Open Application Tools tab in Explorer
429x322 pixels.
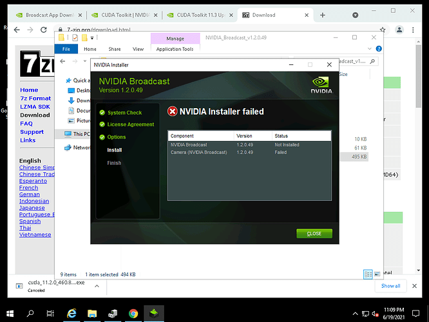(x=175, y=49)
